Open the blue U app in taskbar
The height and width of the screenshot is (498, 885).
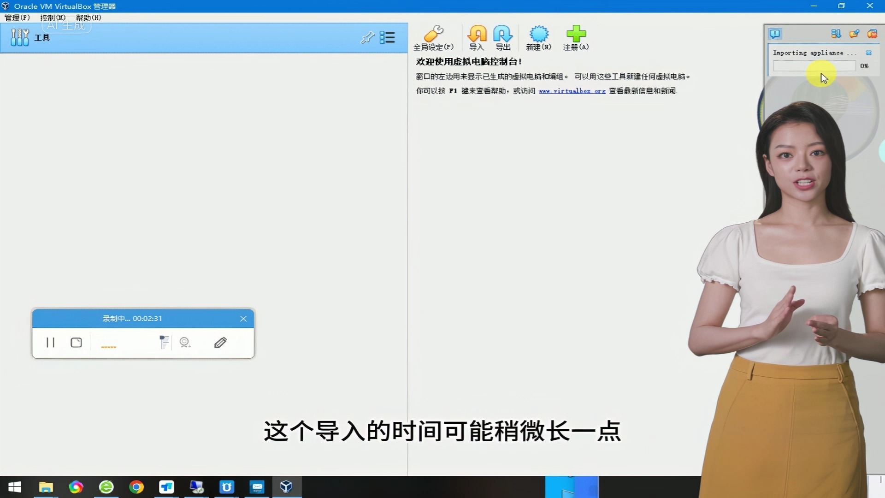227,487
